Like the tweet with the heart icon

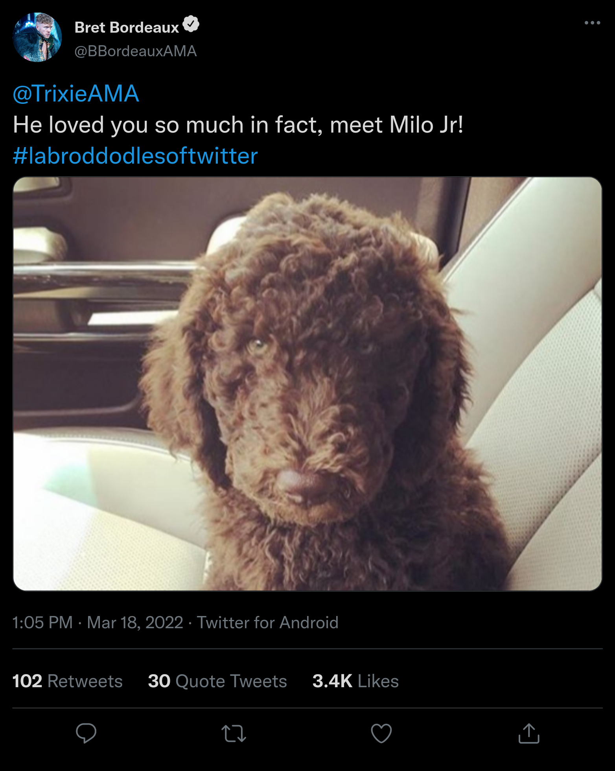[381, 733]
